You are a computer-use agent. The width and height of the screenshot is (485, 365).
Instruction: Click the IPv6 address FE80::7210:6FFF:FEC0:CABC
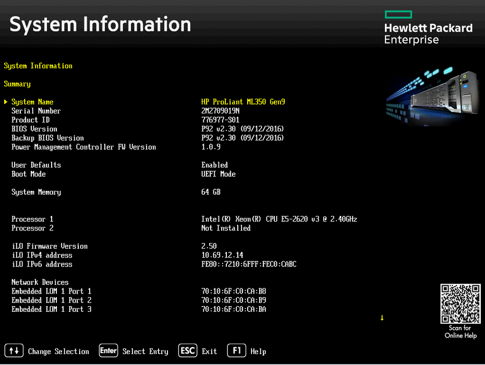pos(249,264)
